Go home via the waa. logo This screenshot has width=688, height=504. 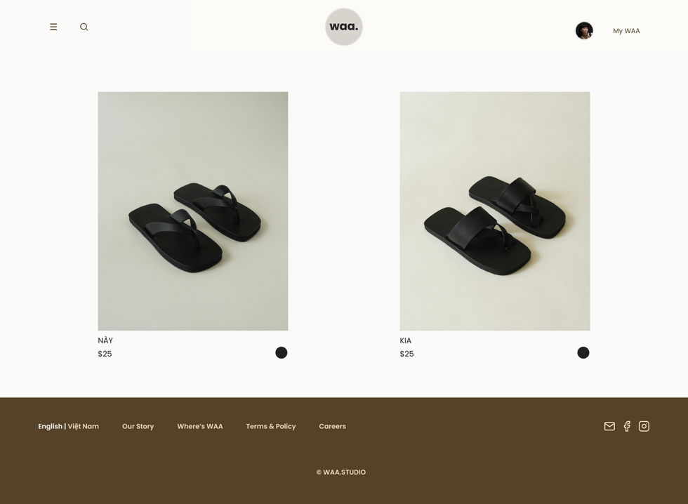[343, 27]
